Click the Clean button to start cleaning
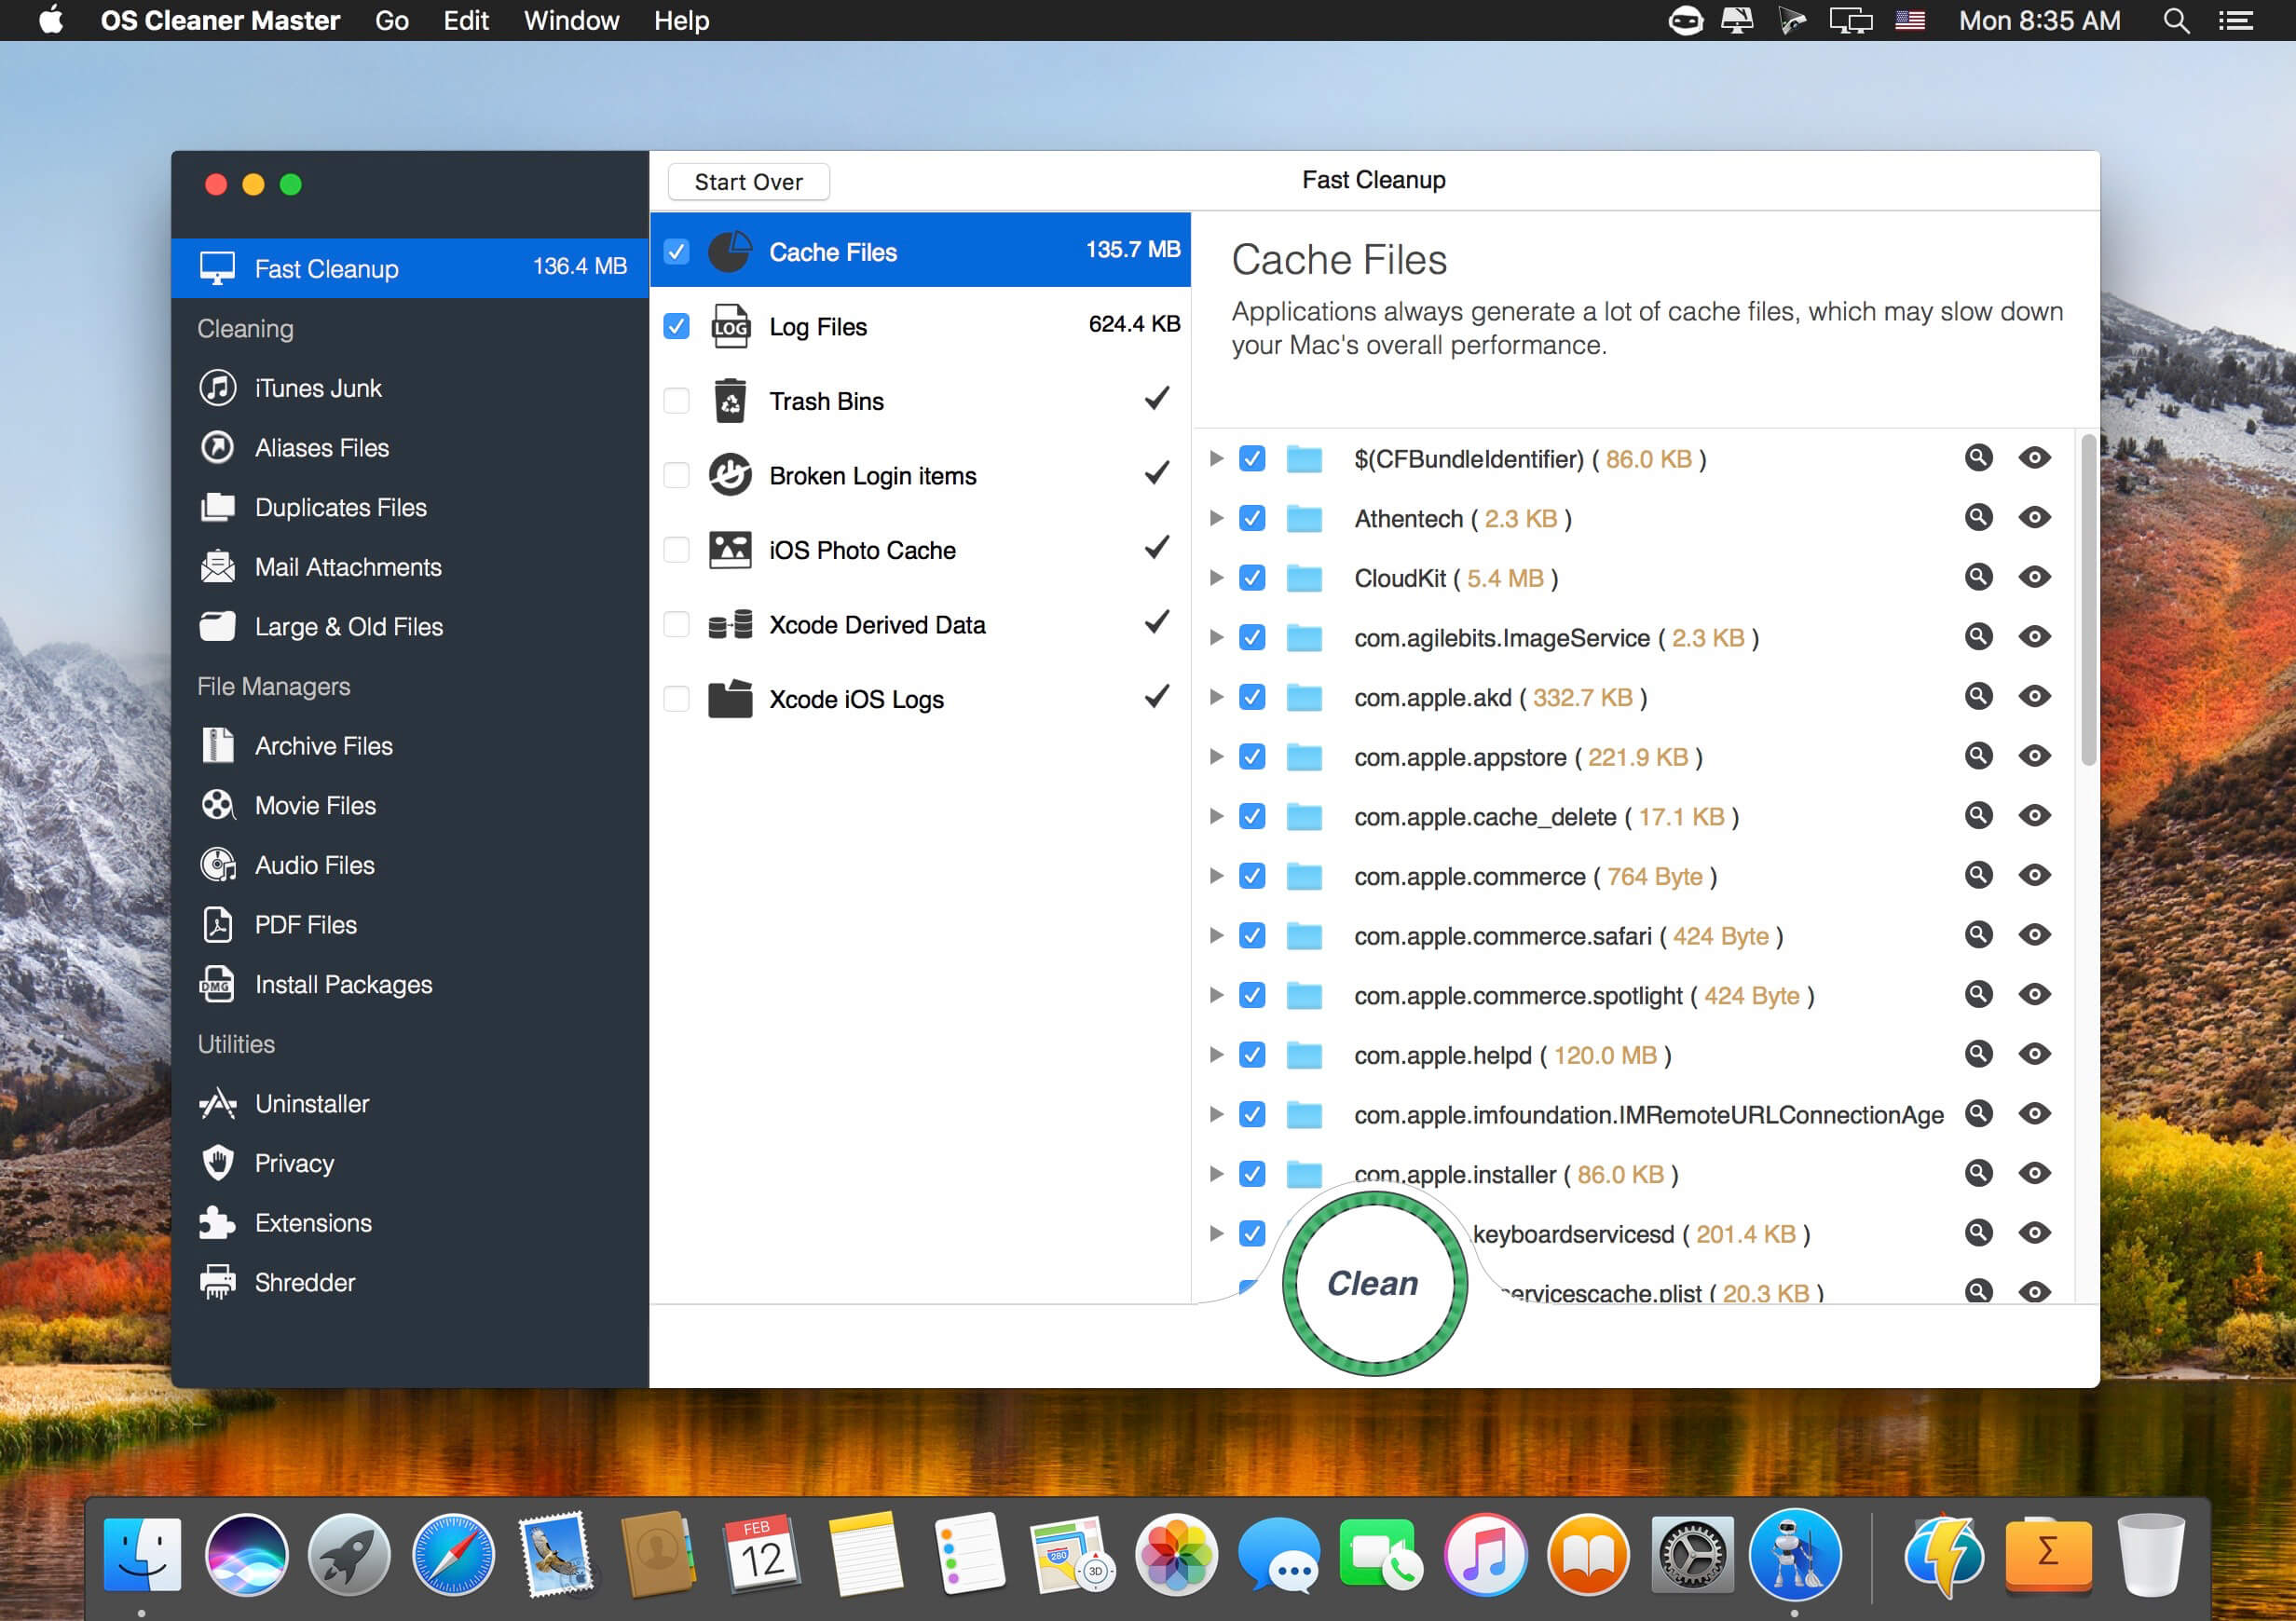 pyautogui.click(x=1373, y=1284)
